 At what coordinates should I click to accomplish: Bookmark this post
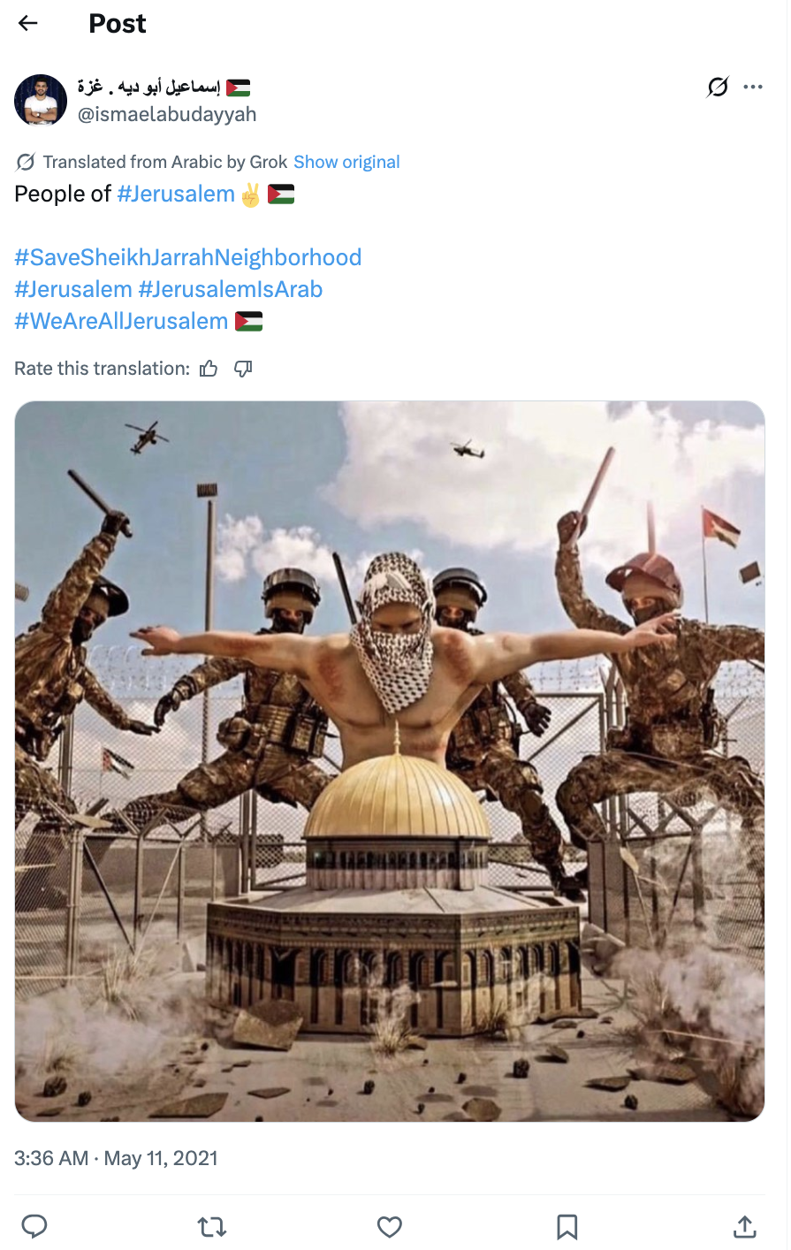coord(567,1226)
